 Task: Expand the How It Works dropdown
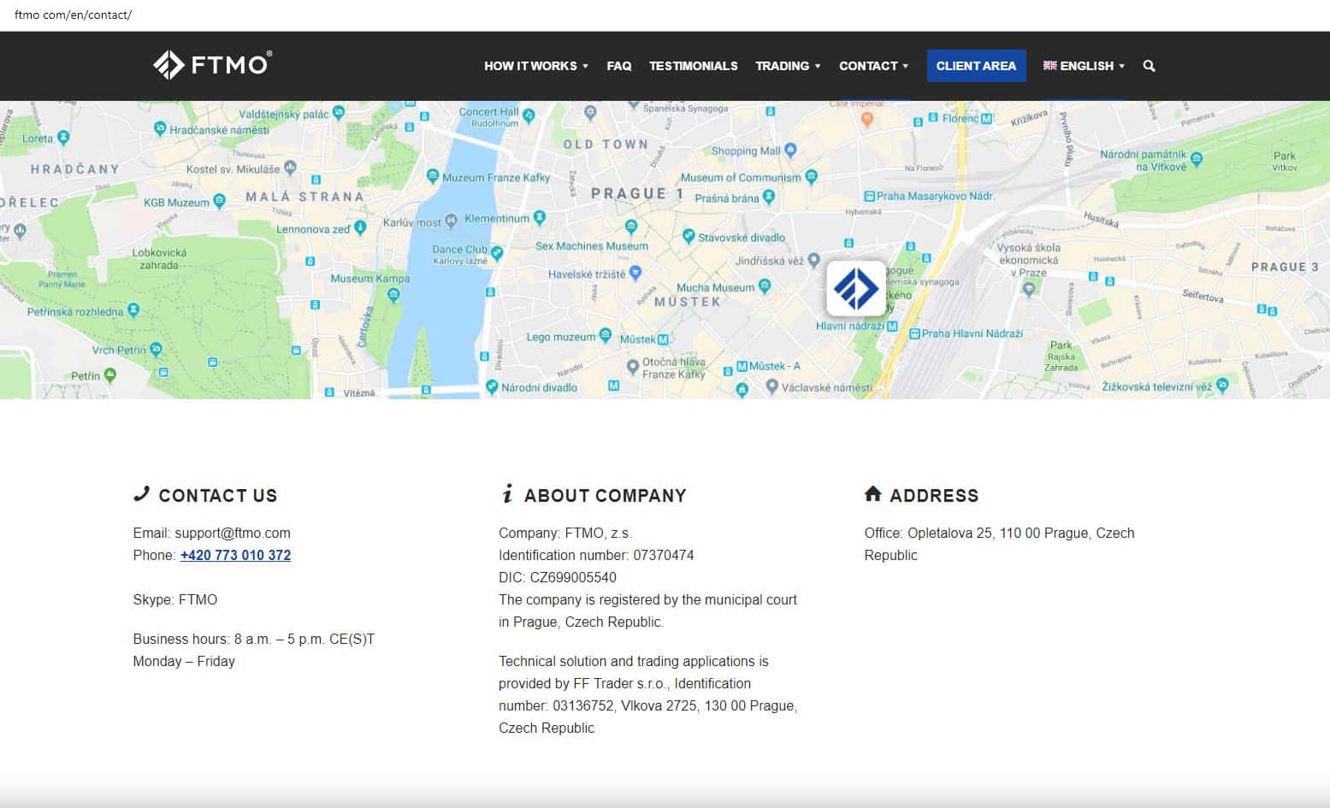pyautogui.click(x=535, y=66)
